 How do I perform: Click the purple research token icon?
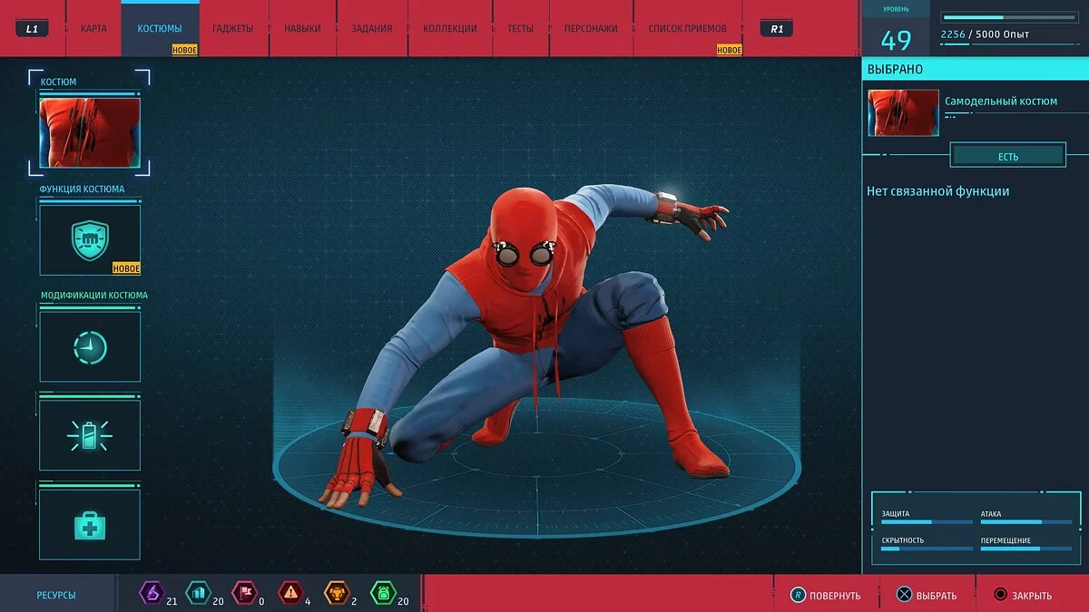[150, 594]
